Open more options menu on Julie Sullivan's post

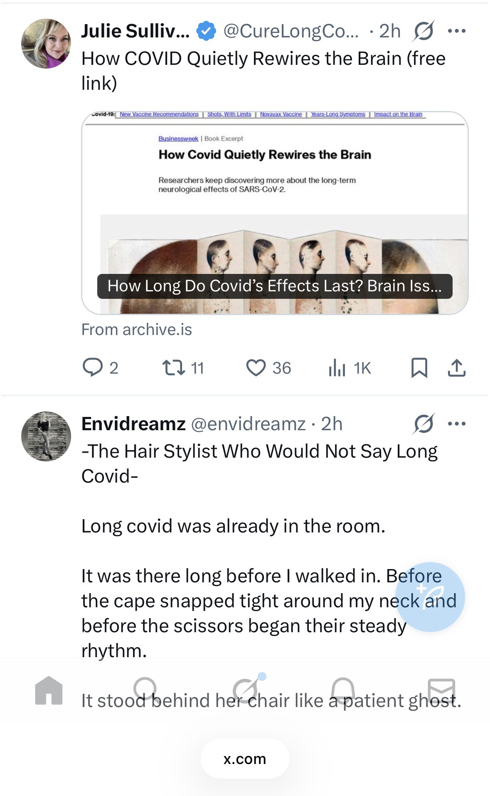pyautogui.click(x=457, y=31)
